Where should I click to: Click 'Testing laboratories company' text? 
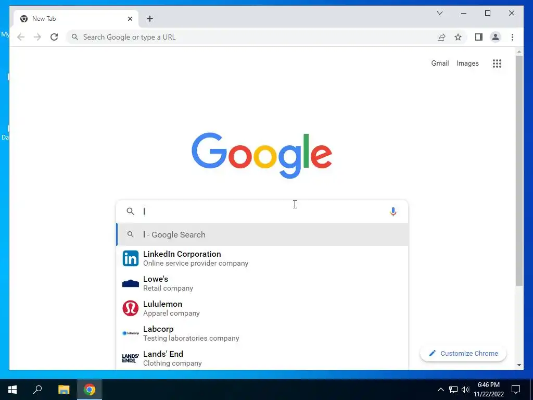tap(191, 338)
